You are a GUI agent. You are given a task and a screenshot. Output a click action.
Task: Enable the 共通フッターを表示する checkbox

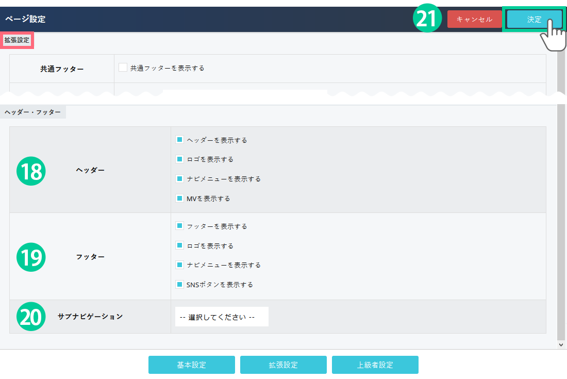click(123, 68)
